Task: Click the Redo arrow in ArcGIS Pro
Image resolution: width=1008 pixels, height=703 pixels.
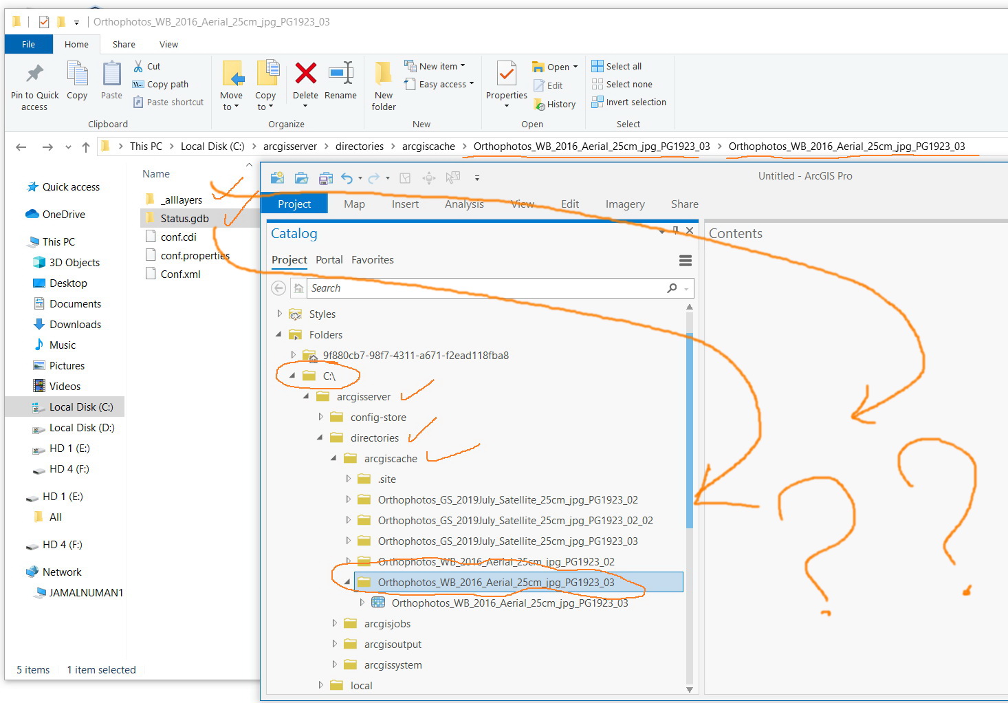Action: coord(374,178)
